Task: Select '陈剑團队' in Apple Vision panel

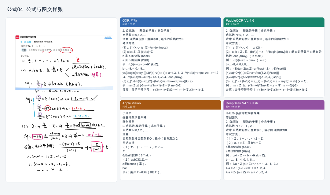Action: (128, 122)
